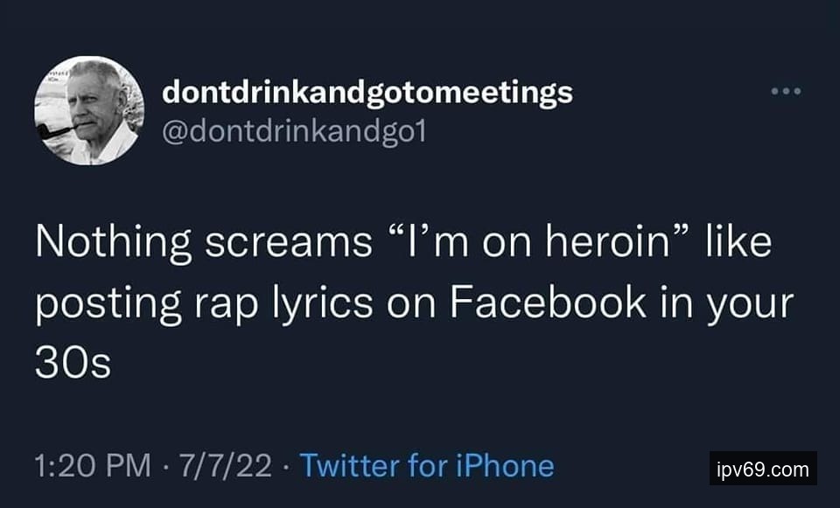Click the Twitter for iPhone source link
The image size is (840, 508).
coord(427,465)
